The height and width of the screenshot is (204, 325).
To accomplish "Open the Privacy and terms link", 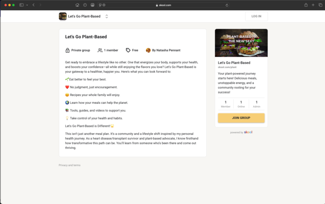I will [70, 165].
